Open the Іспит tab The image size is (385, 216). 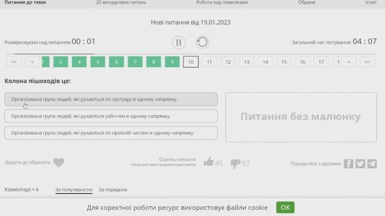tap(371, 2)
